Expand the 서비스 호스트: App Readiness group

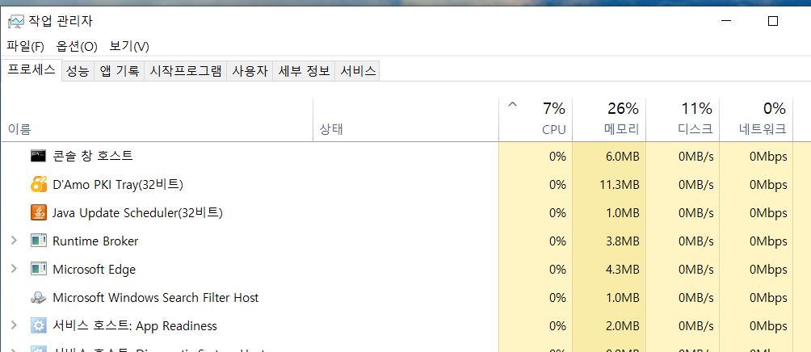pyautogui.click(x=14, y=325)
